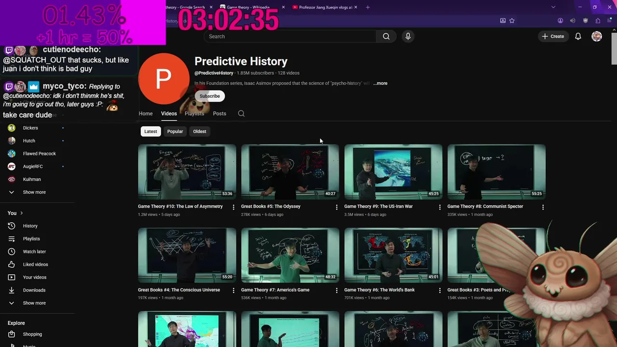The width and height of the screenshot is (617, 347).
Task: Open Your videos
Action: [x=36, y=277]
